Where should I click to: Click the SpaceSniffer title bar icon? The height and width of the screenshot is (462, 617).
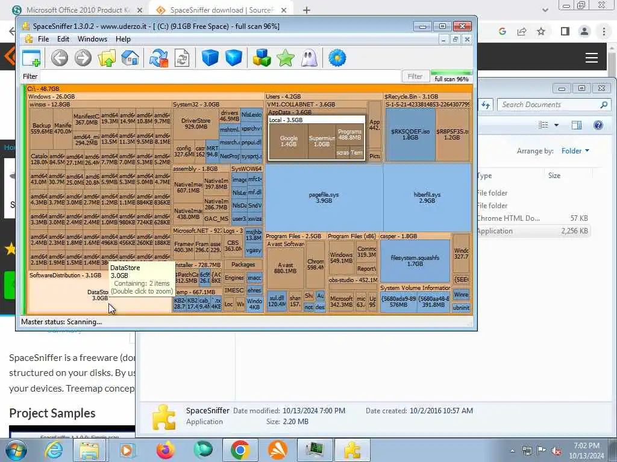(x=26, y=26)
